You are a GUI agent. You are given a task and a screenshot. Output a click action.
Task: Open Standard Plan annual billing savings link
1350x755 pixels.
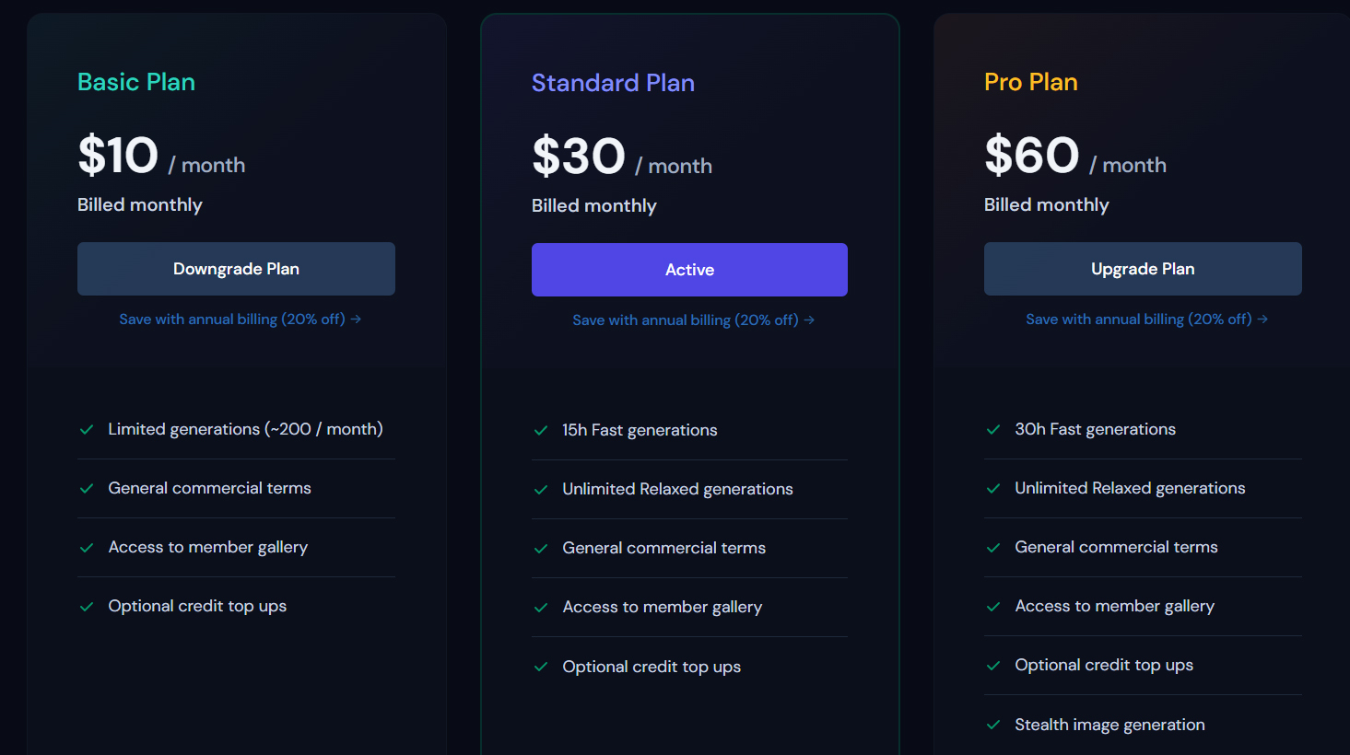coord(693,320)
